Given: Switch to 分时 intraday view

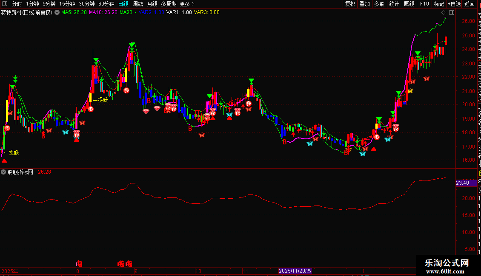Looking at the screenshot, I should [17, 4].
